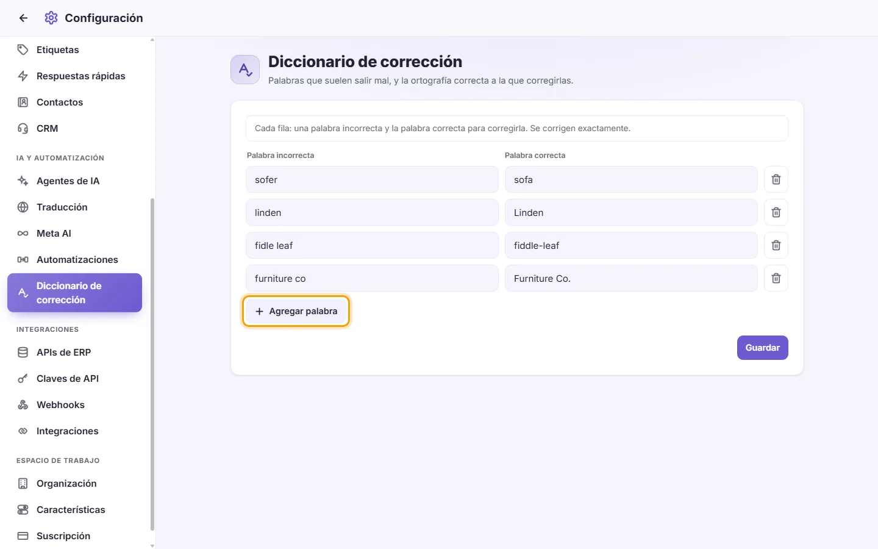Click the 'Palabra incorrecta' column label

pyautogui.click(x=280, y=156)
